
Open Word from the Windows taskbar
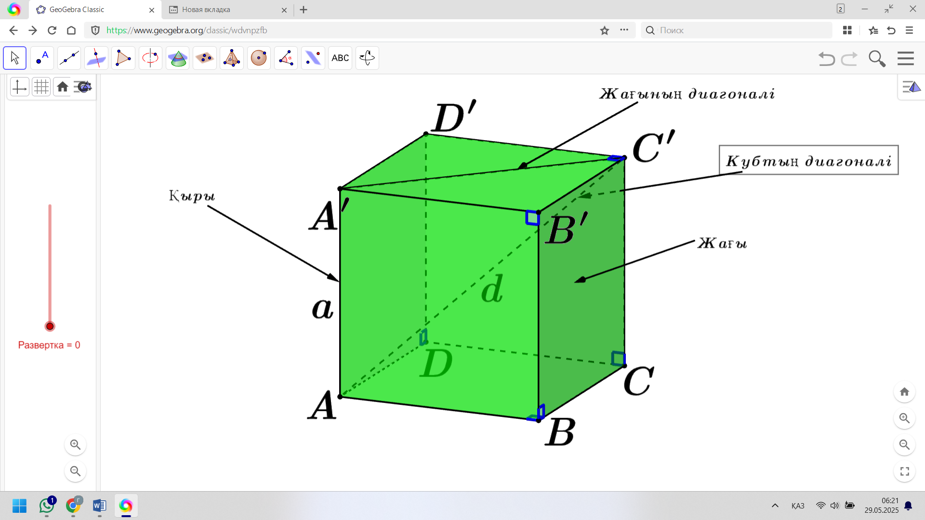pyautogui.click(x=99, y=506)
